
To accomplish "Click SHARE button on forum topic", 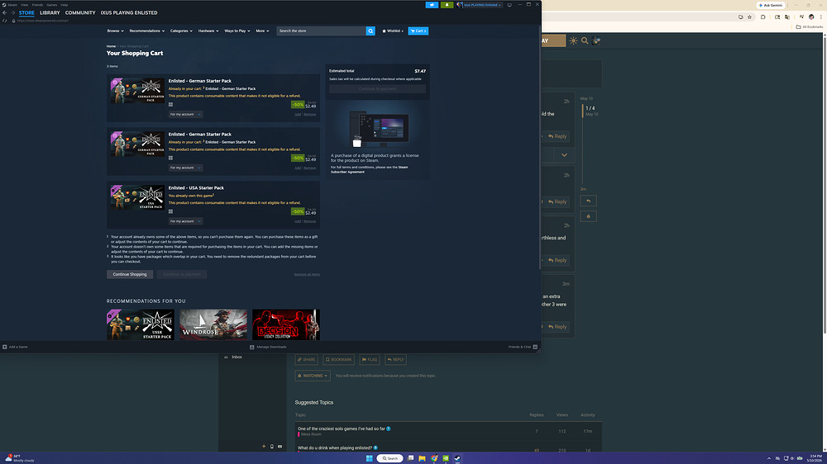I will (306, 360).
